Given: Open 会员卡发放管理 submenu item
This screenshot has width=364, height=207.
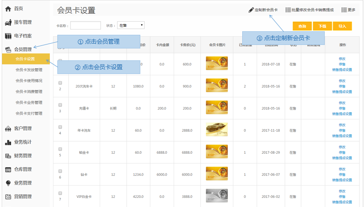Looking at the screenshot, I should [29, 70].
